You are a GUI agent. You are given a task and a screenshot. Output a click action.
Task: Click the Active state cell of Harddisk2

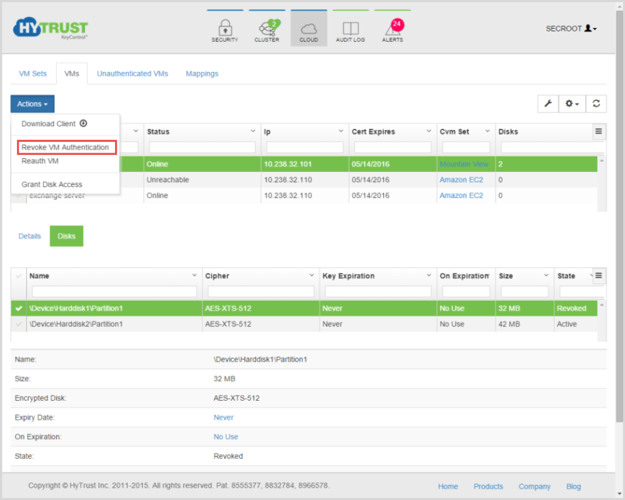click(x=576, y=324)
